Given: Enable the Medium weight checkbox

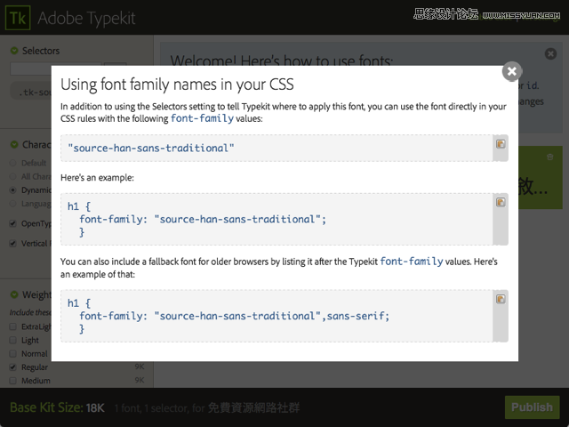Looking at the screenshot, I should tap(13, 381).
